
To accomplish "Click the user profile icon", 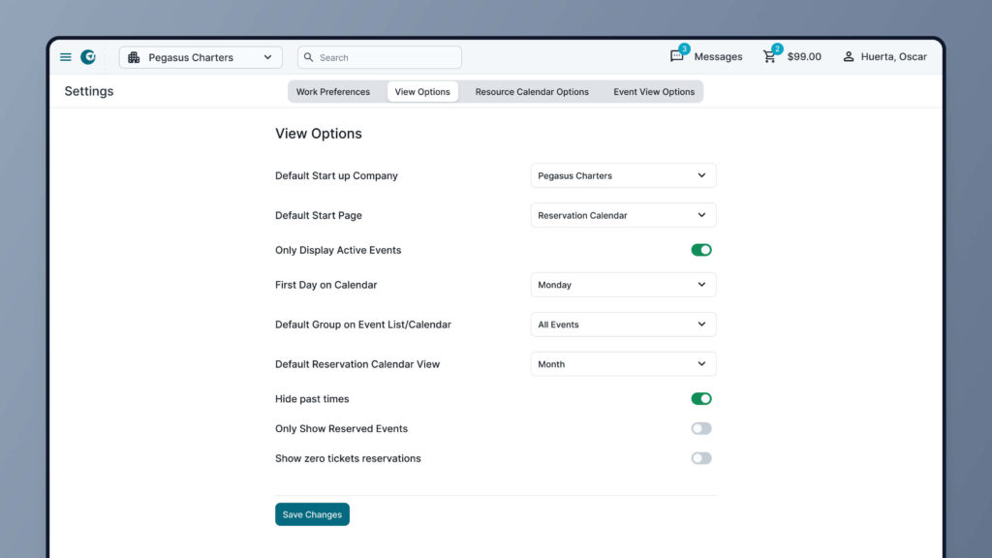I will click(849, 57).
